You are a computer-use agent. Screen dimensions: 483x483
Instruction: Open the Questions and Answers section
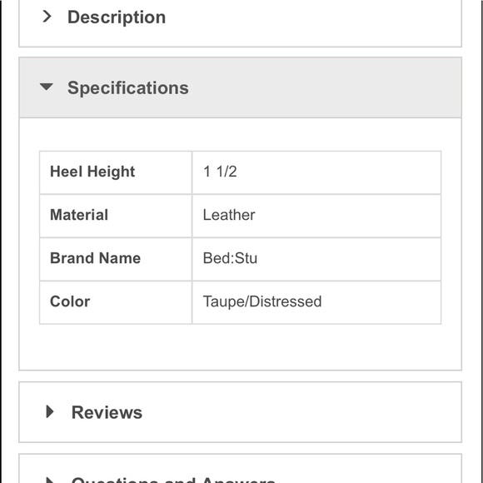(241, 469)
